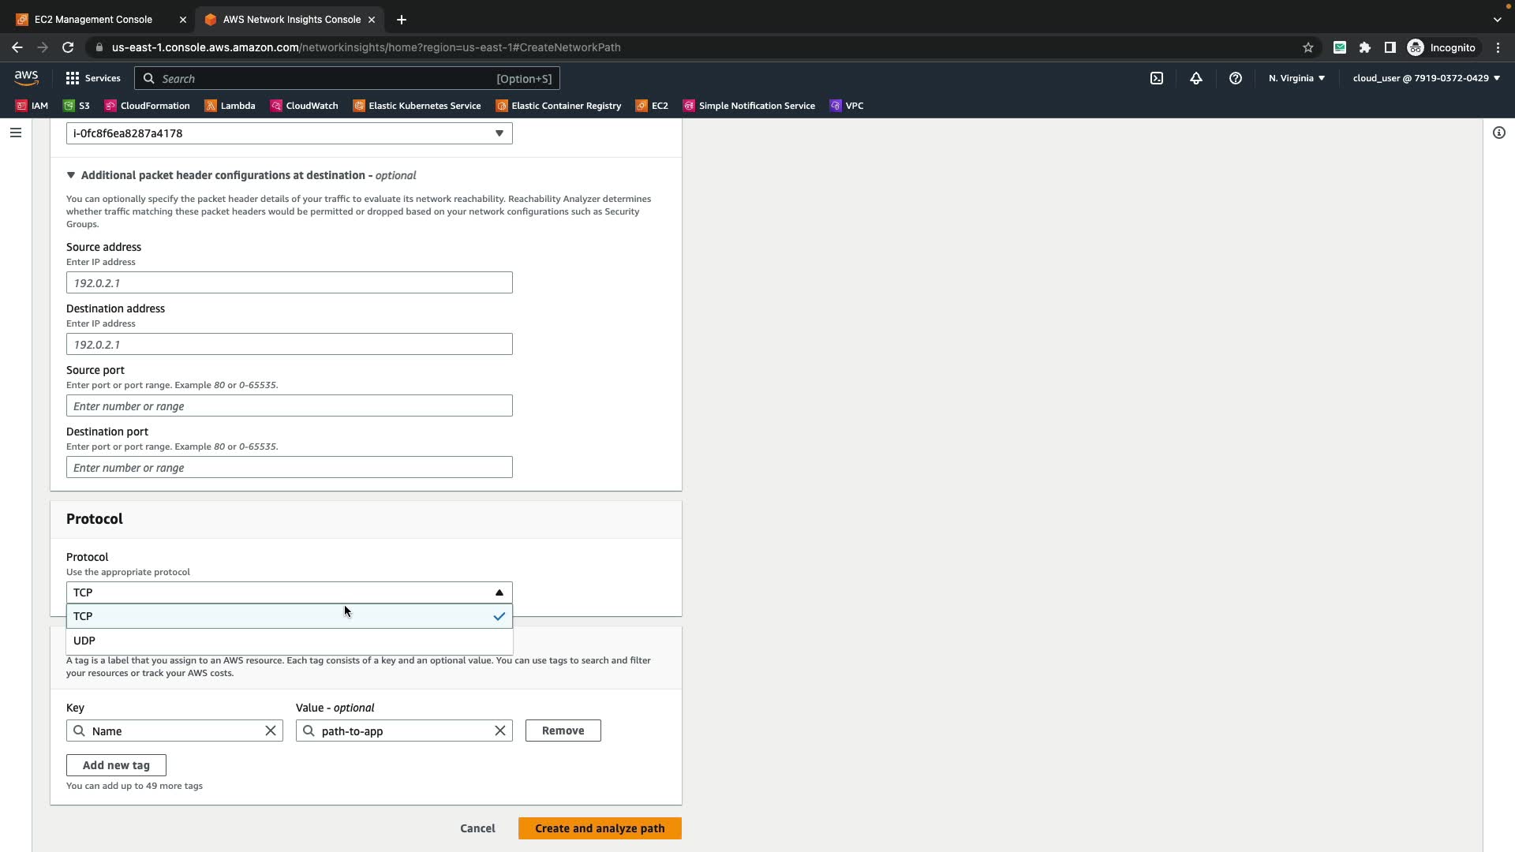Switch to EC2 Management Console tab
This screenshot has width=1515, height=852.
(x=93, y=19)
